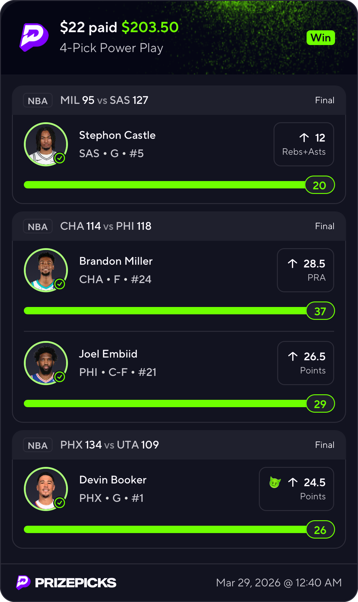This screenshot has height=602, width=358.
Task: Click the NBA tag for MIL vs SAS
Action: 38,100
